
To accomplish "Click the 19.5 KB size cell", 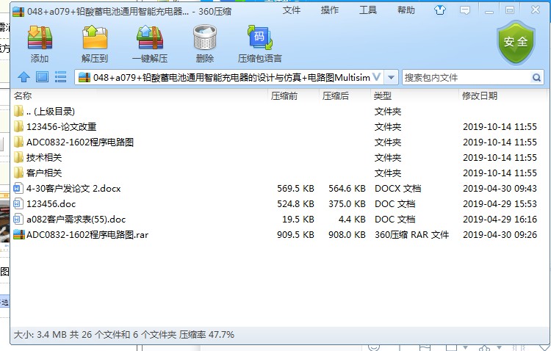I will coord(298,220).
